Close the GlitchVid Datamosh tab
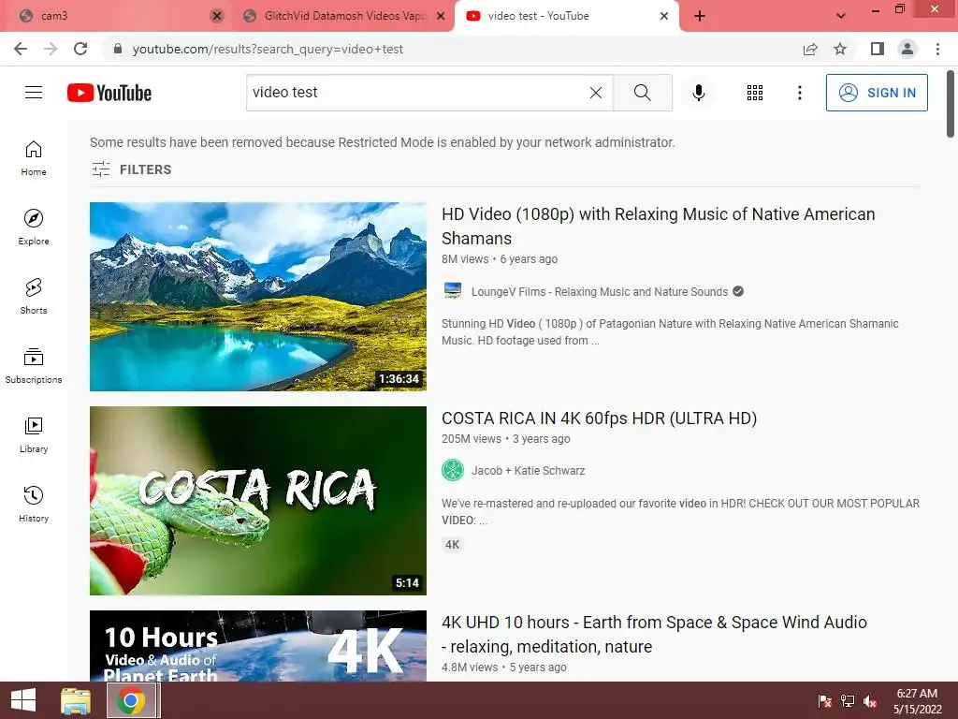 (441, 16)
